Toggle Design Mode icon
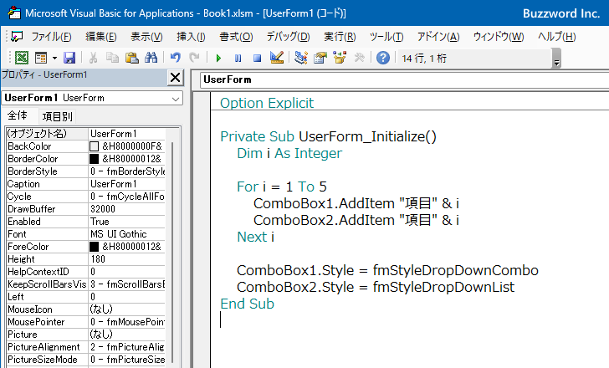Image resolution: width=609 pixels, height=368 pixels. (x=277, y=58)
